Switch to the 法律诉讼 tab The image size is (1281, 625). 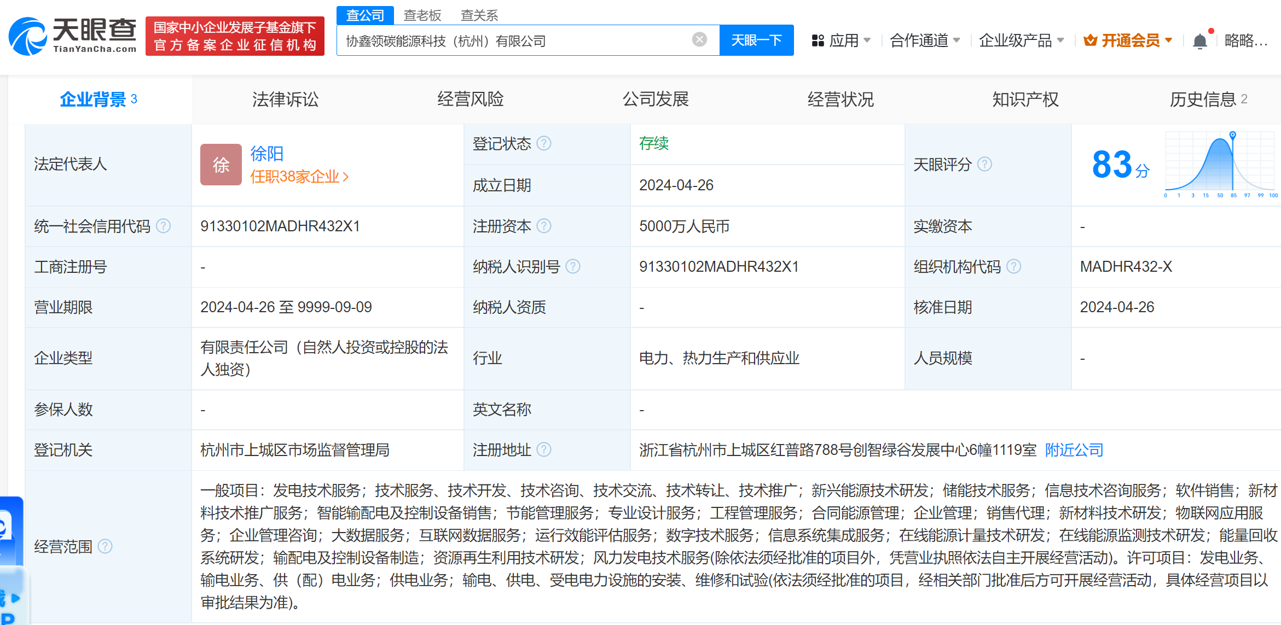coord(285,100)
